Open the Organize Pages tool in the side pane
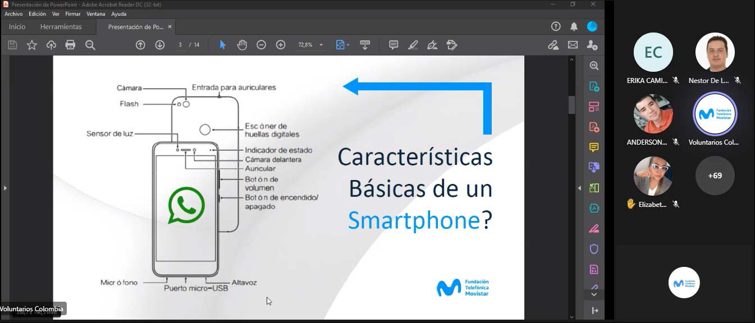This screenshot has height=323, width=755. [594, 107]
